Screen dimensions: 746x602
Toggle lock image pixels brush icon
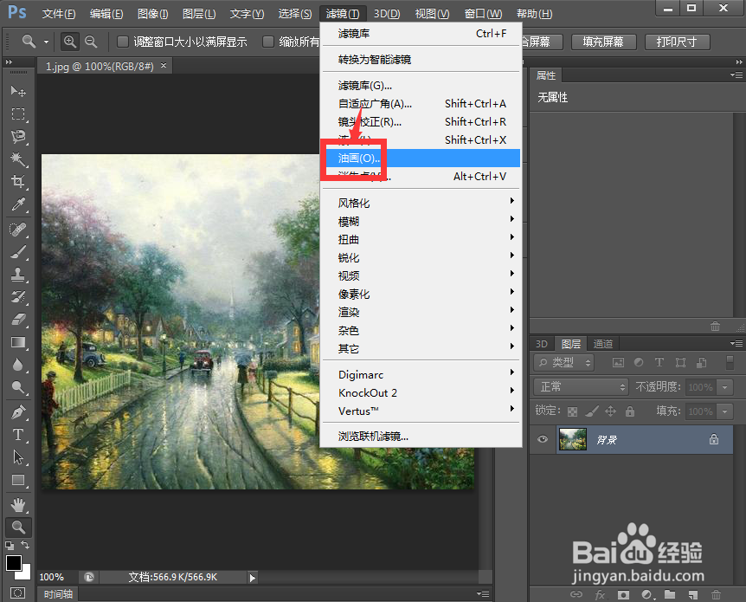click(x=591, y=411)
